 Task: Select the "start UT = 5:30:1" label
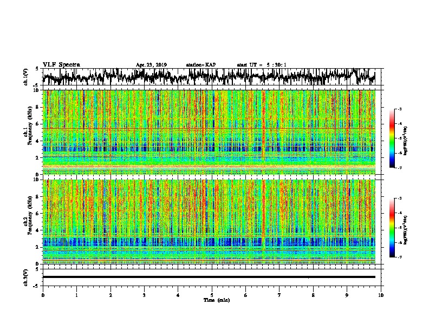(262, 65)
